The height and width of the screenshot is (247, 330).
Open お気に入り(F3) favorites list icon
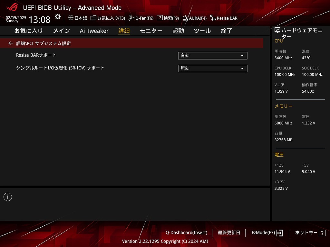click(x=93, y=18)
